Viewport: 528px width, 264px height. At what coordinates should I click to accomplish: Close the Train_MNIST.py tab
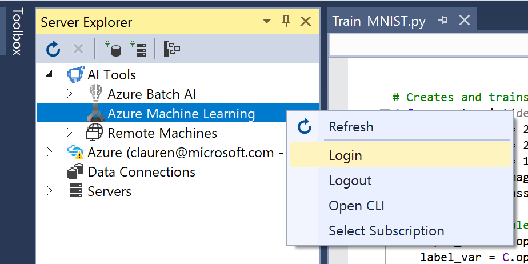click(465, 20)
